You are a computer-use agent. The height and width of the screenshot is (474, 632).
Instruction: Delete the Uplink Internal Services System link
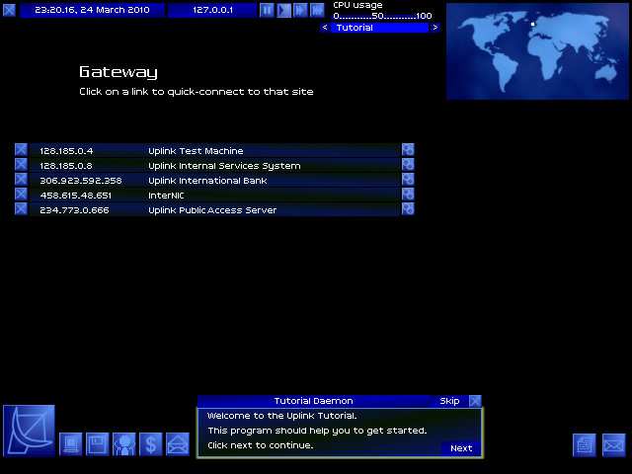point(22,165)
